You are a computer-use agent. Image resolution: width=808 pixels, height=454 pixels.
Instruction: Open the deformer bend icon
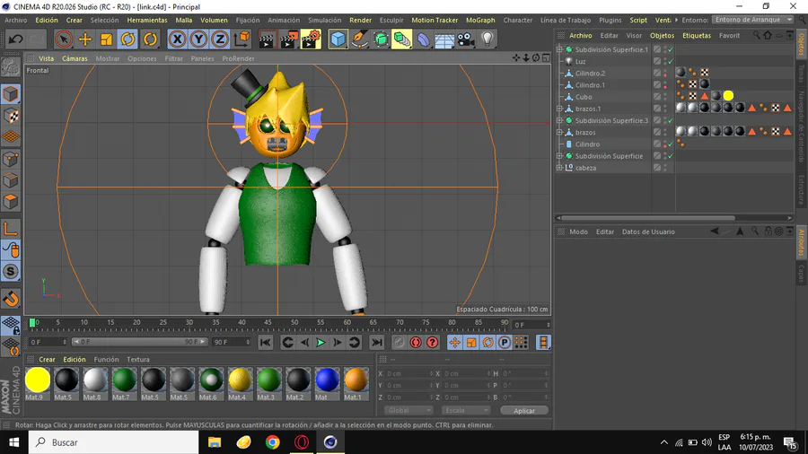click(x=423, y=39)
